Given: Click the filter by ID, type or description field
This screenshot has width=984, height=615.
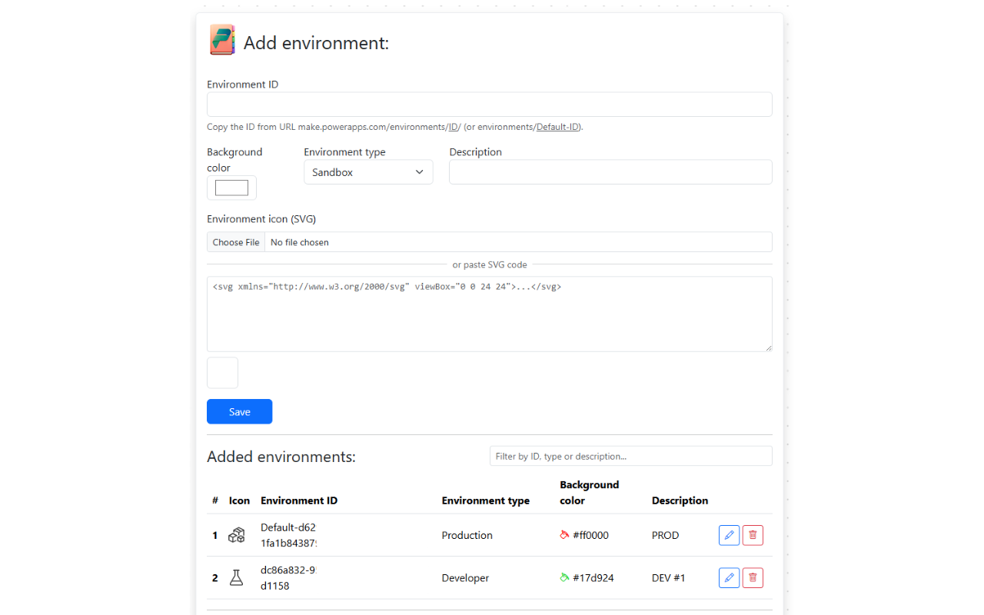Looking at the screenshot, I should point(631,456).
